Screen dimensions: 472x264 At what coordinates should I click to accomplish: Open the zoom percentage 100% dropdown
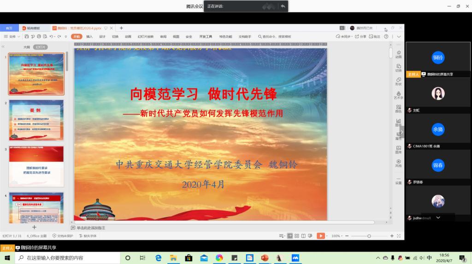point(337,236)
